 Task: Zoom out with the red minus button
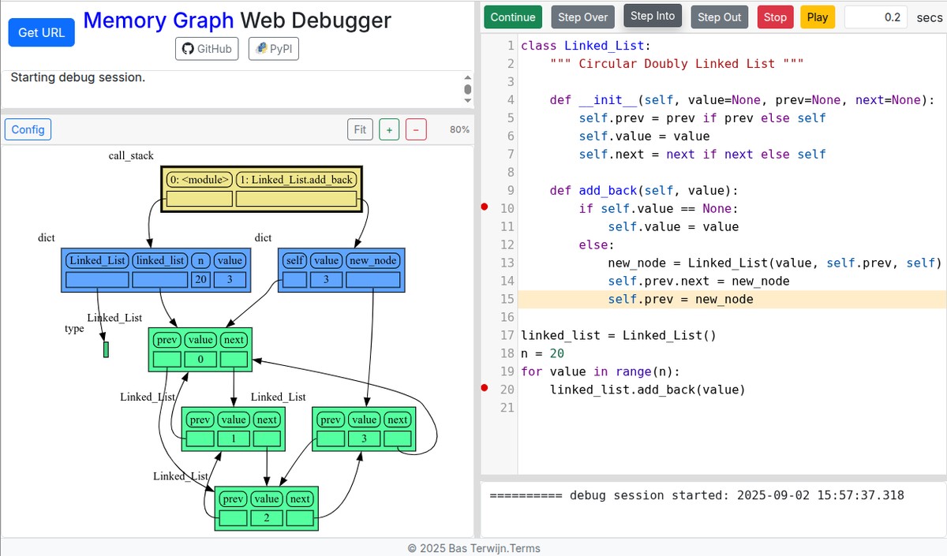tap(416, 129)
